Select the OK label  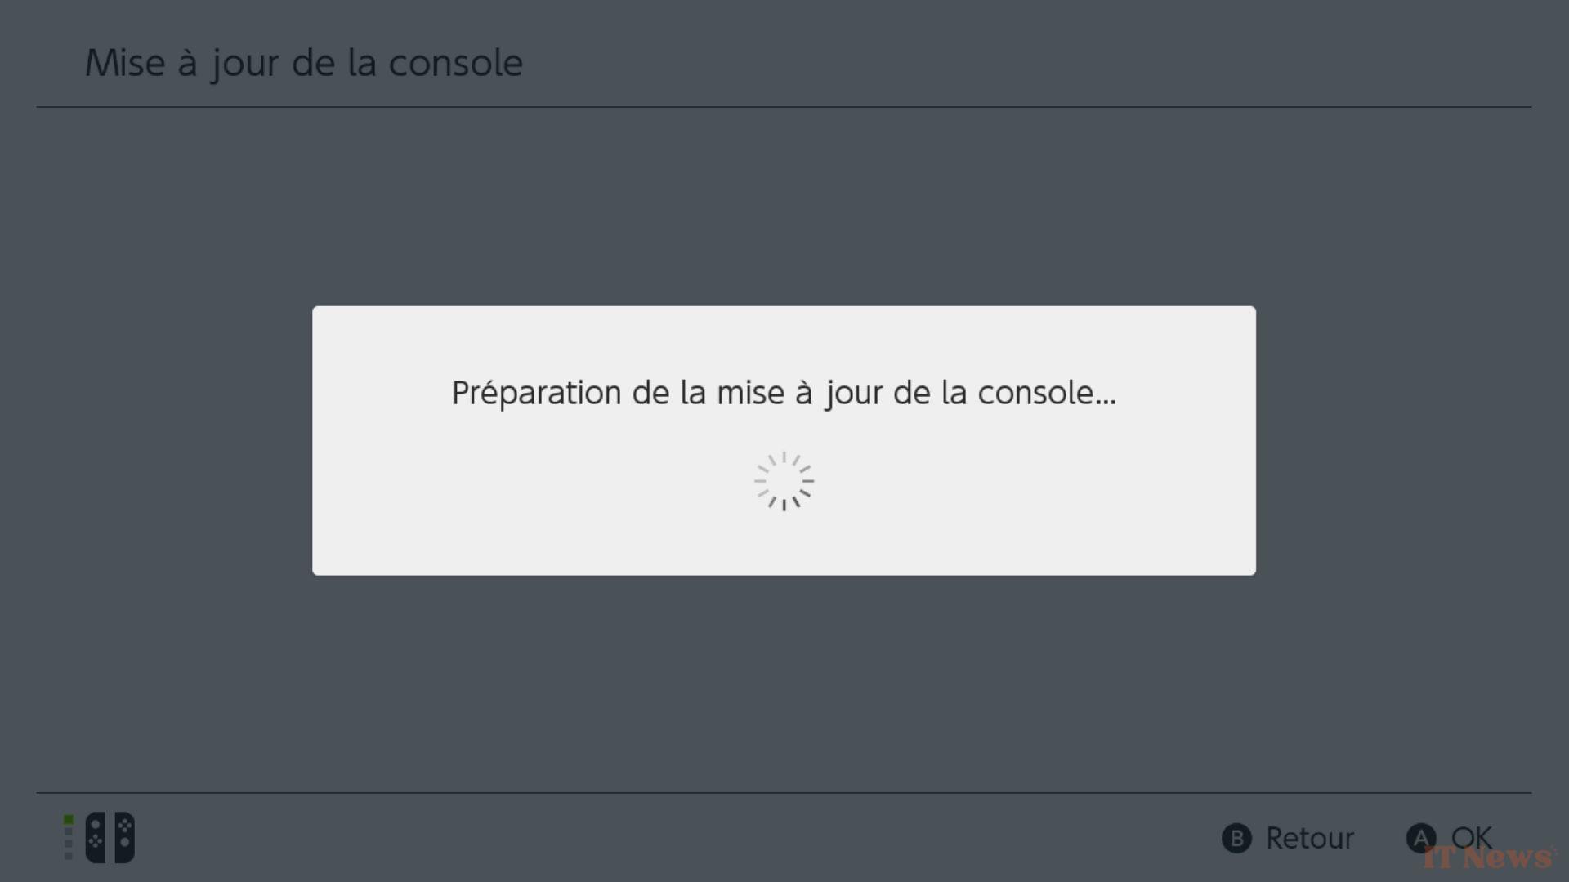1472,838
